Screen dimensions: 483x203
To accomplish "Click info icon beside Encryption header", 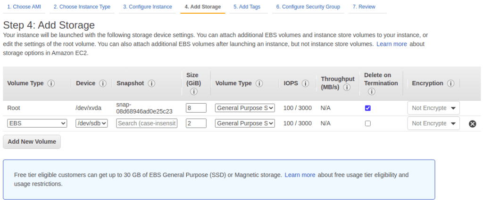I will pos(451,83).
